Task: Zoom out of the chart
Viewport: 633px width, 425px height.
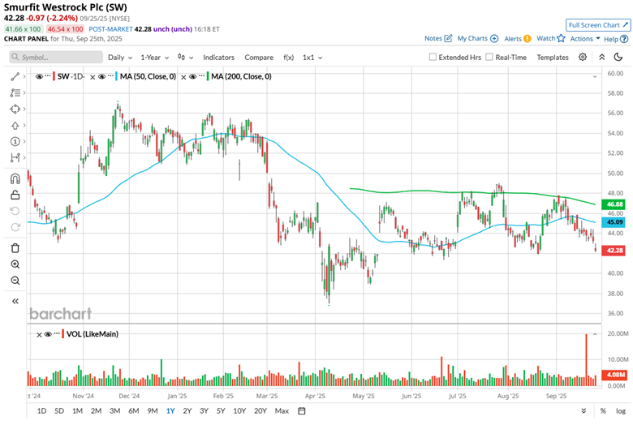Action: (x=15, y=281)
